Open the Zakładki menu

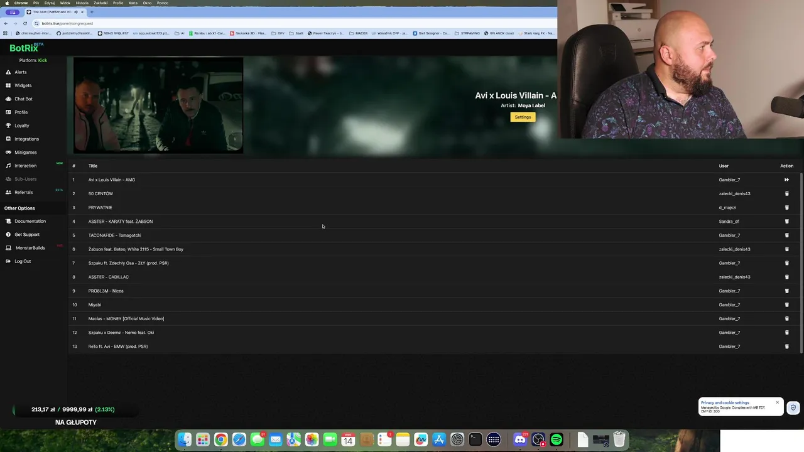(x=100, y=3)
